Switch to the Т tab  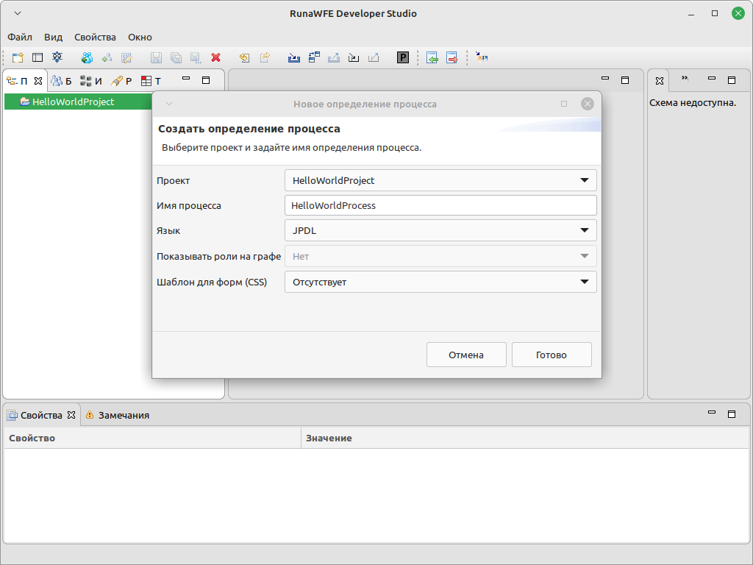click(x=151, y=81)
